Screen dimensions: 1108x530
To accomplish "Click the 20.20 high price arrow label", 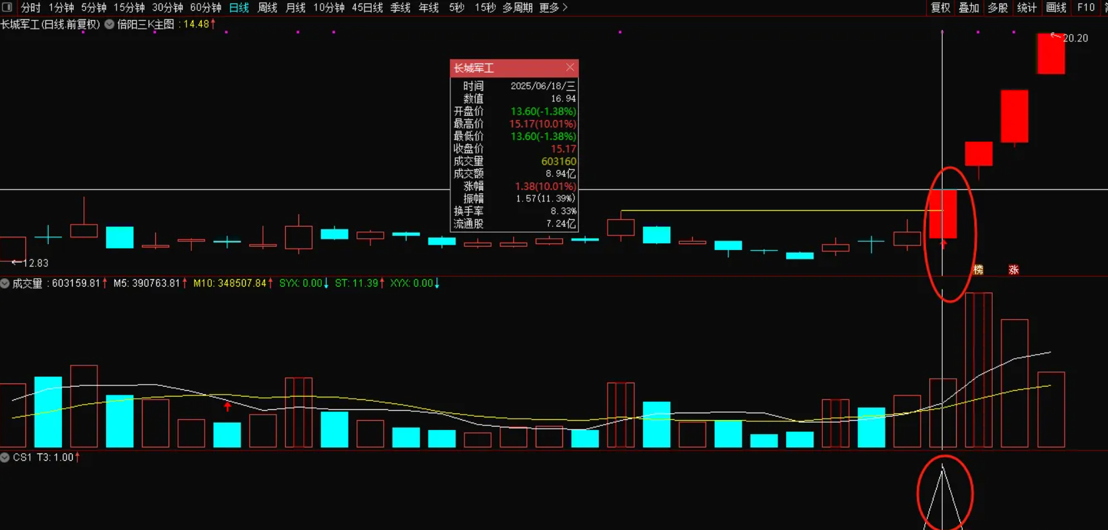I will 1070,38.
